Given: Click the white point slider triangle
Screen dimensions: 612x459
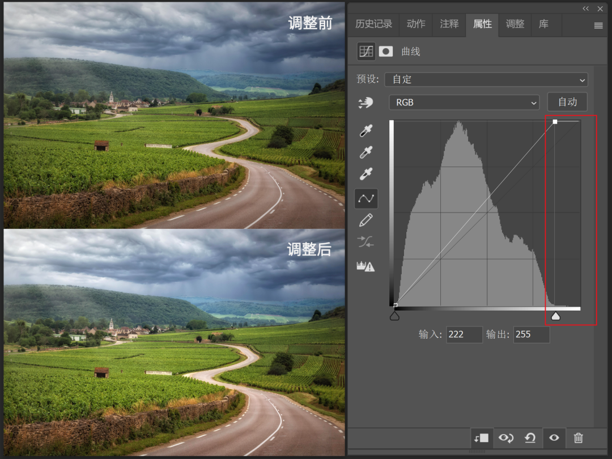Looking at the screenshot, I should point(556,316).
